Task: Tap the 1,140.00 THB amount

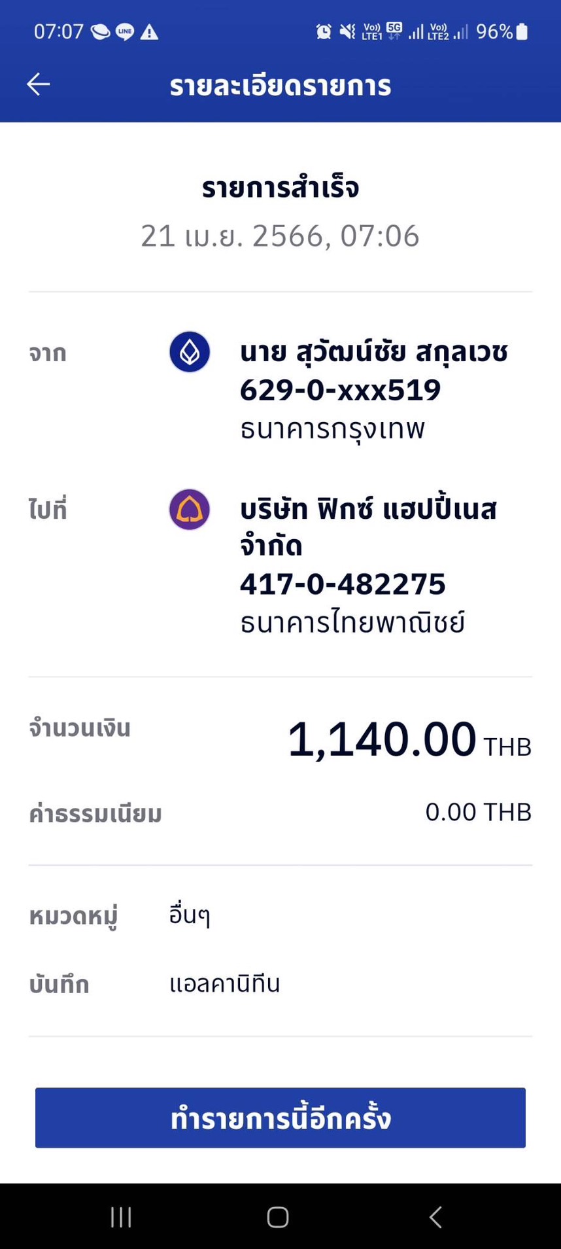Action: [409, 740]
